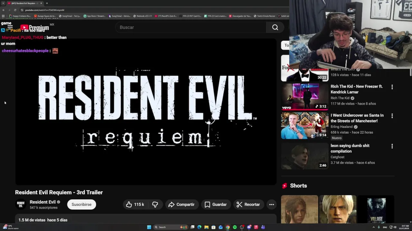Image resolution: width=412 pixels, height=231 pixels.
Task: Click the Windows taskbar Search box
Action: pyautogui.click(x=171, y=227)
